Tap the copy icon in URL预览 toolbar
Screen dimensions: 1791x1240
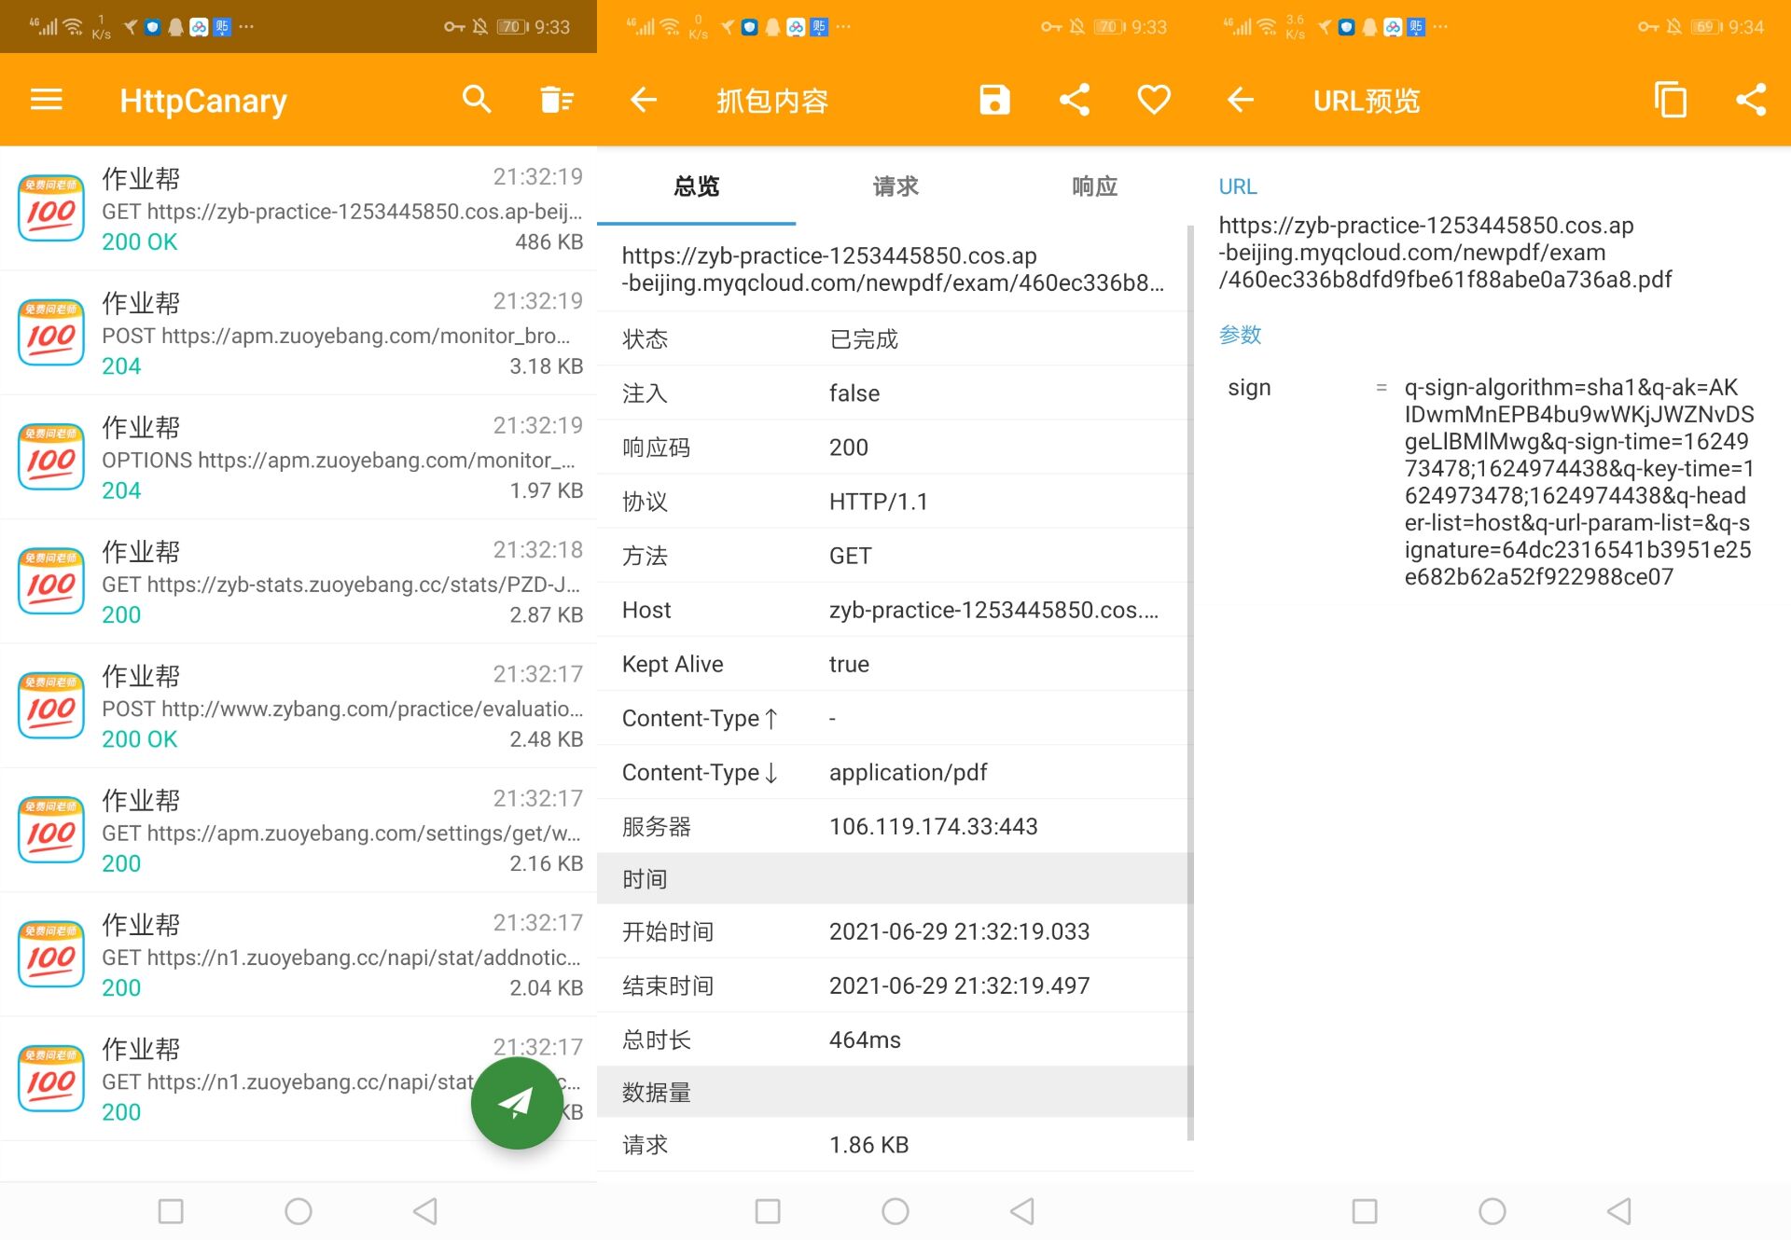click(1670, 100)
